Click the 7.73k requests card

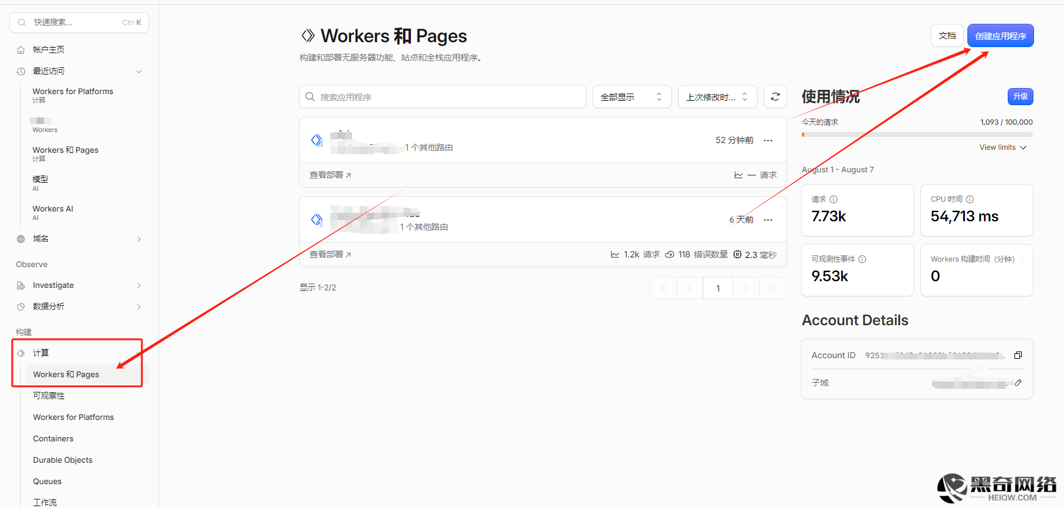pyautogui.click(x=857, y=210)
